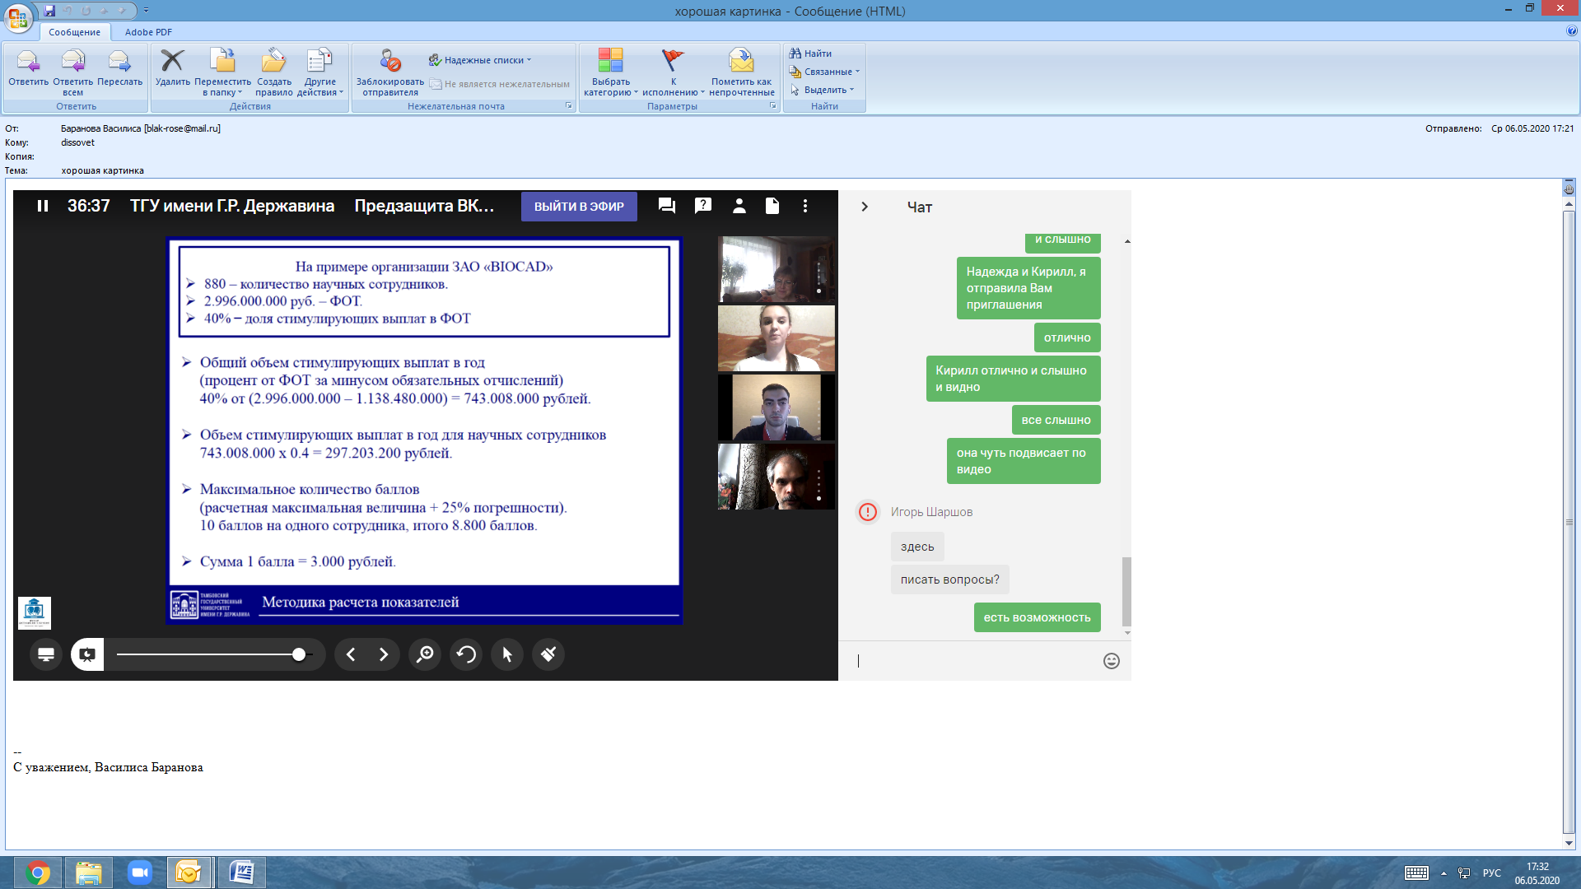Collapse chat panel with the chevron arrow
Viewport: 1581px width, 889px height.
point(865,207)
